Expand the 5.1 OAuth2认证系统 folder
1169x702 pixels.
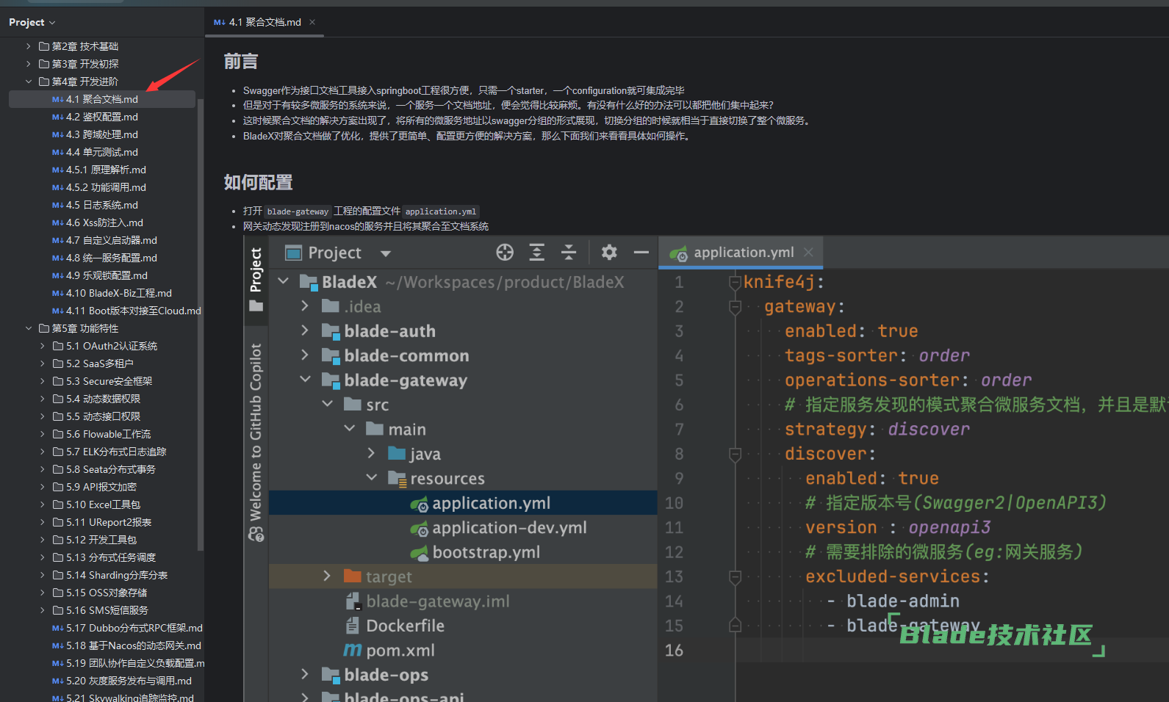tap(43, 346)
